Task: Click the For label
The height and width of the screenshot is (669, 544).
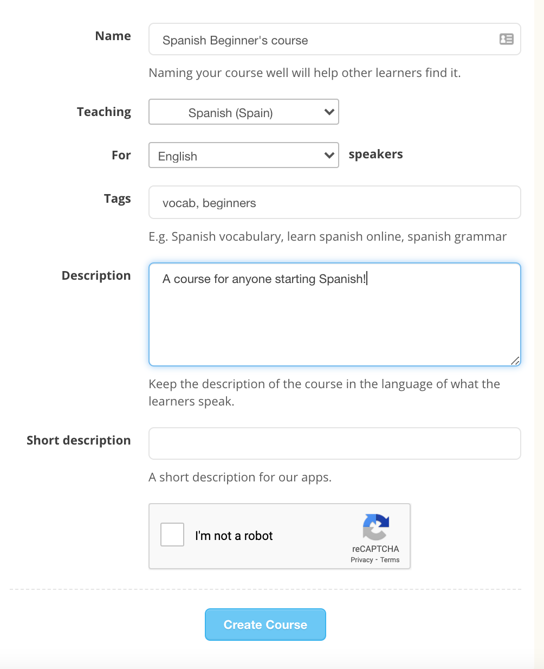Action: tap(121, 156)
